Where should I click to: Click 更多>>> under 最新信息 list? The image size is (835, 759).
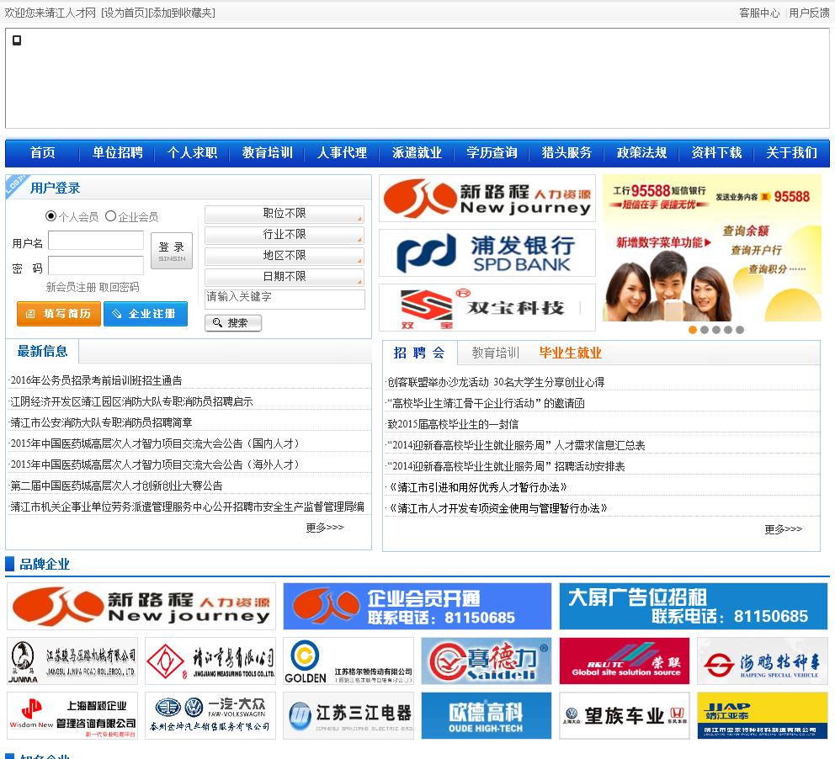(x=325, y=528)
